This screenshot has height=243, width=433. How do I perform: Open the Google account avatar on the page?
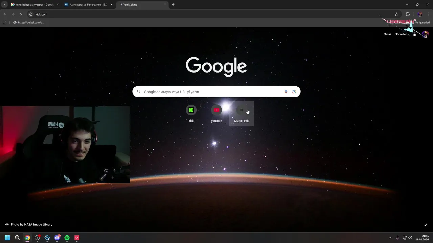coord(425,34)
